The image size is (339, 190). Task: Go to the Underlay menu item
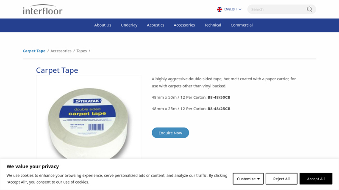tap(129, 25)
